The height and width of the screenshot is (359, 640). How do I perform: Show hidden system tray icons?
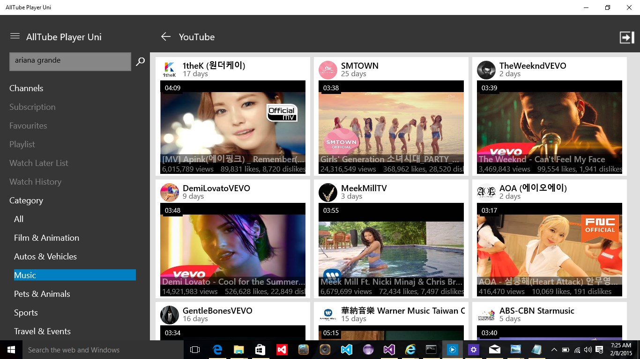[x=554, y=350]
